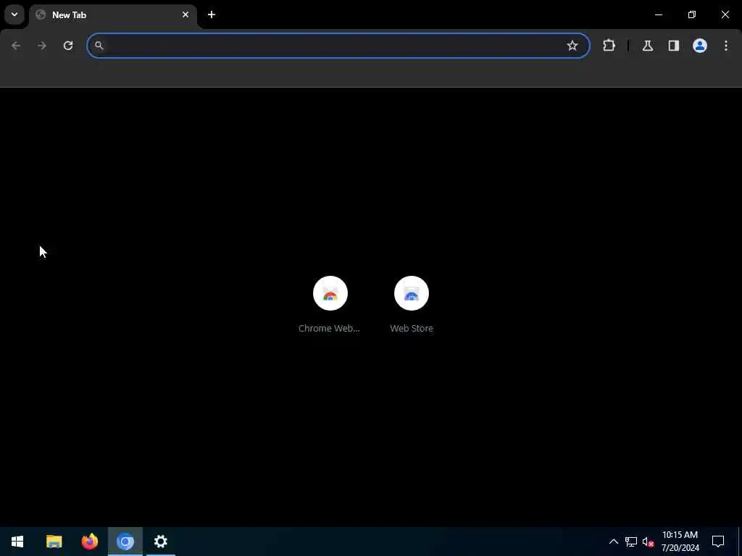Open the three-dot Chrome menu
Image resolution: width=742 pixels, height=556 pixels.
click(726, 46)
